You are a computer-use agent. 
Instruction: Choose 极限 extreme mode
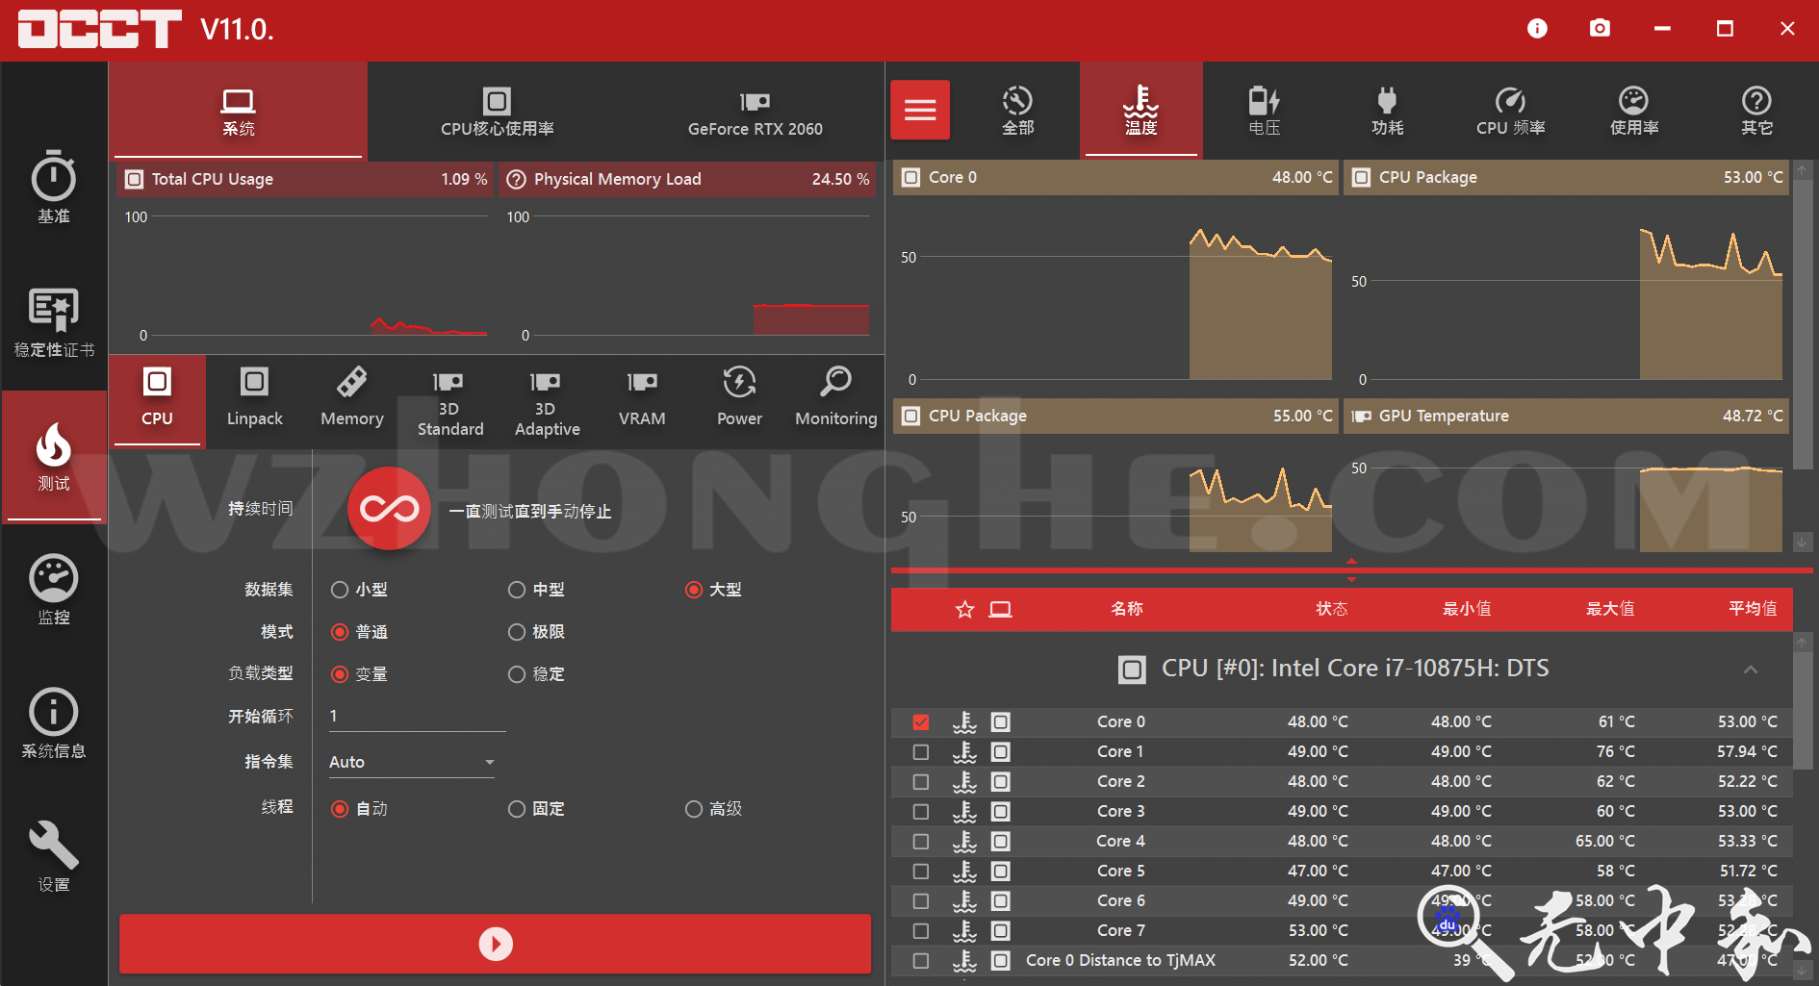pyautogui.click(x=517, y=632)
